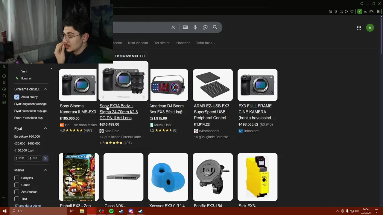
Task: Focus the Windows taskbar Ara search box
Action: coord(38,211)
